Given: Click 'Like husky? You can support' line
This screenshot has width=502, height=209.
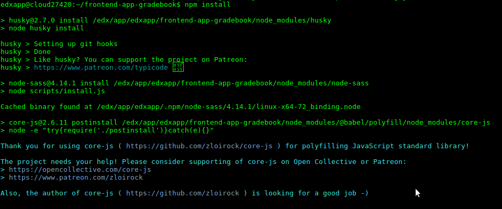Looking at the screenshot, I should 124,60.
